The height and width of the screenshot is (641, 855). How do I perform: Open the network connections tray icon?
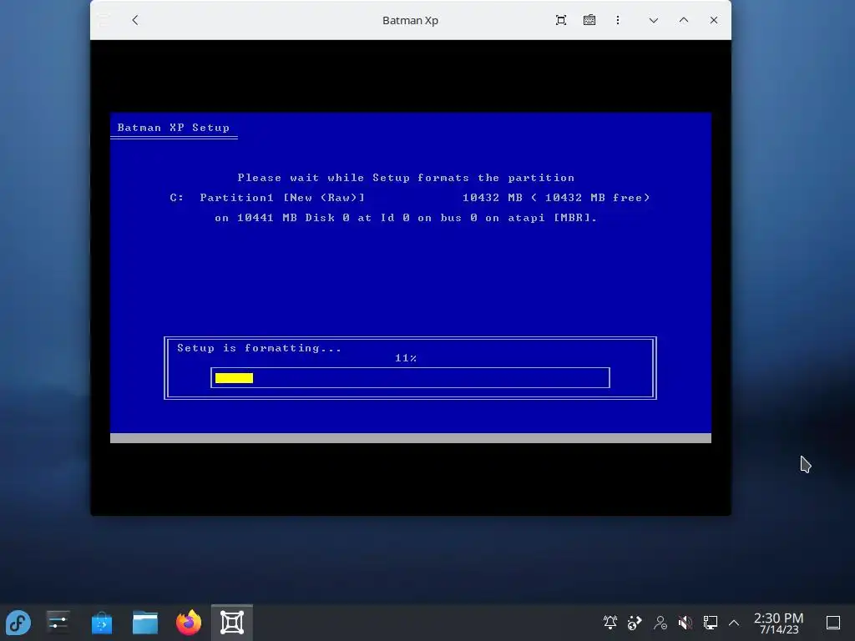[x=710, y=622]
